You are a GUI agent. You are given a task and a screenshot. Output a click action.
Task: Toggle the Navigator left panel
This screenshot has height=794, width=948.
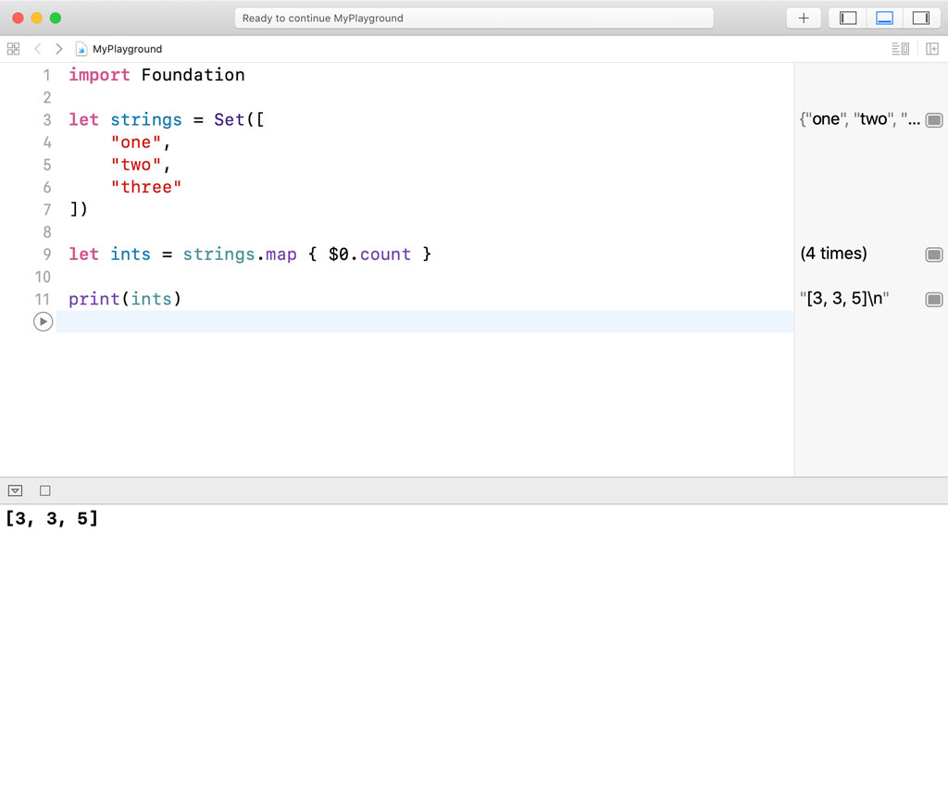[848, 19]
